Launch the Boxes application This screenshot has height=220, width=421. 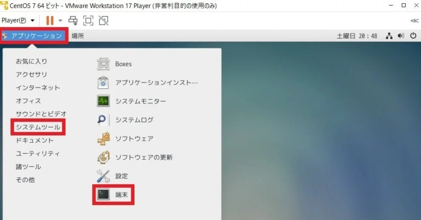tap(124, 64)
